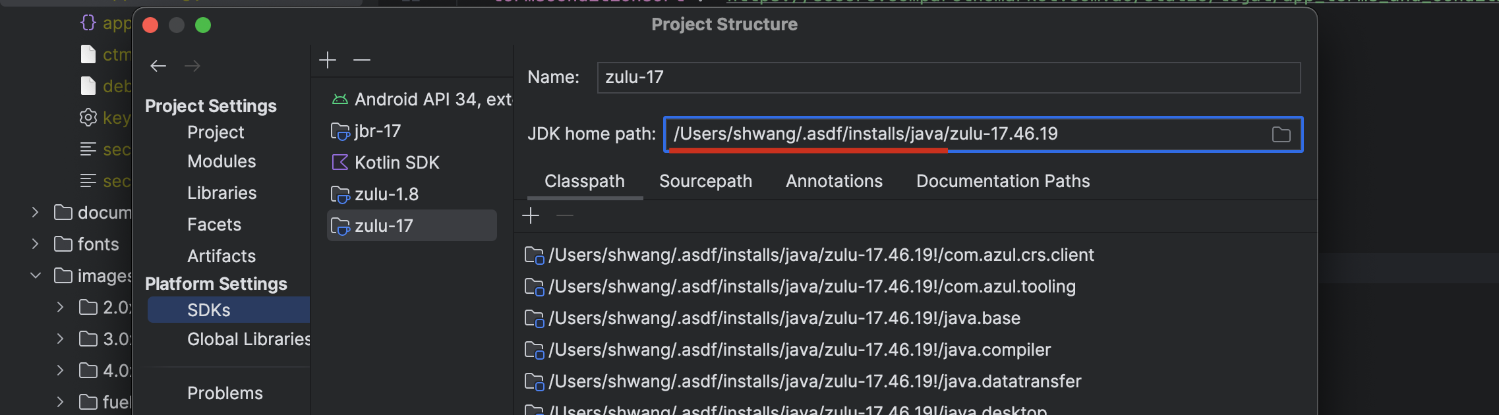
Task: Select the java.base classpath entry
Action: [784, 318]
